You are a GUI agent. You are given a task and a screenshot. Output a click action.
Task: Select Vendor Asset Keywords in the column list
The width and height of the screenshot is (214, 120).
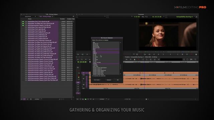pyautogui.click(x=99, y=70)
